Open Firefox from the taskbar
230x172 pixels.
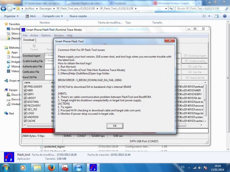coord(52,168)
